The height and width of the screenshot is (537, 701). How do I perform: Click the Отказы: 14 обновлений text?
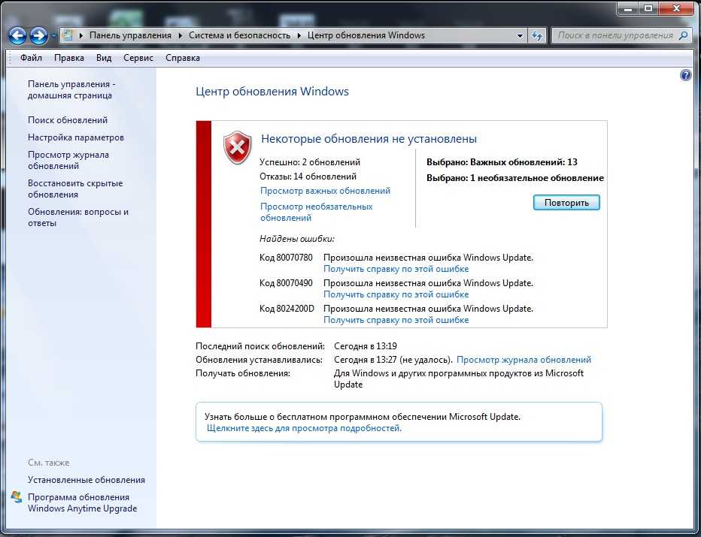coord(308,176)
